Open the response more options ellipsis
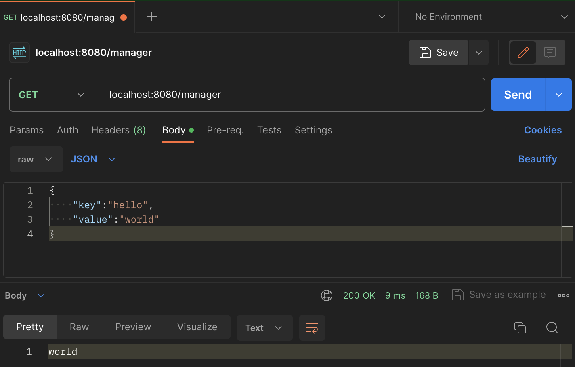Image resolution: width=575 pixels, height=367 pixels. tap(563, 295)
